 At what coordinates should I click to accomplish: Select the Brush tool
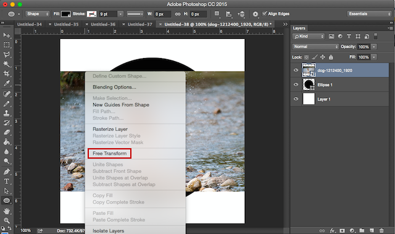tap(7, 104)
